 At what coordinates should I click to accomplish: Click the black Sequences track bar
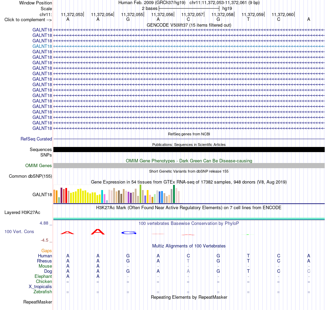tap(189, 149)
